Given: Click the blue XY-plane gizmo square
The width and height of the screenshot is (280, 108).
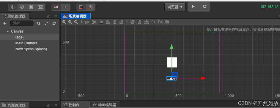Looking at the screenshot, I should [x=175, y=75].
